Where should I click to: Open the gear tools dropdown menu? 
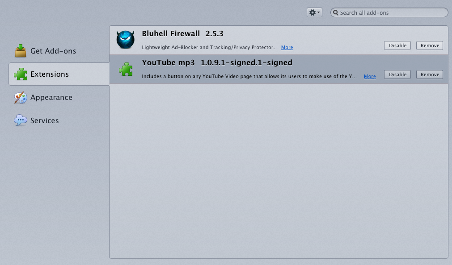pos(314,12)
